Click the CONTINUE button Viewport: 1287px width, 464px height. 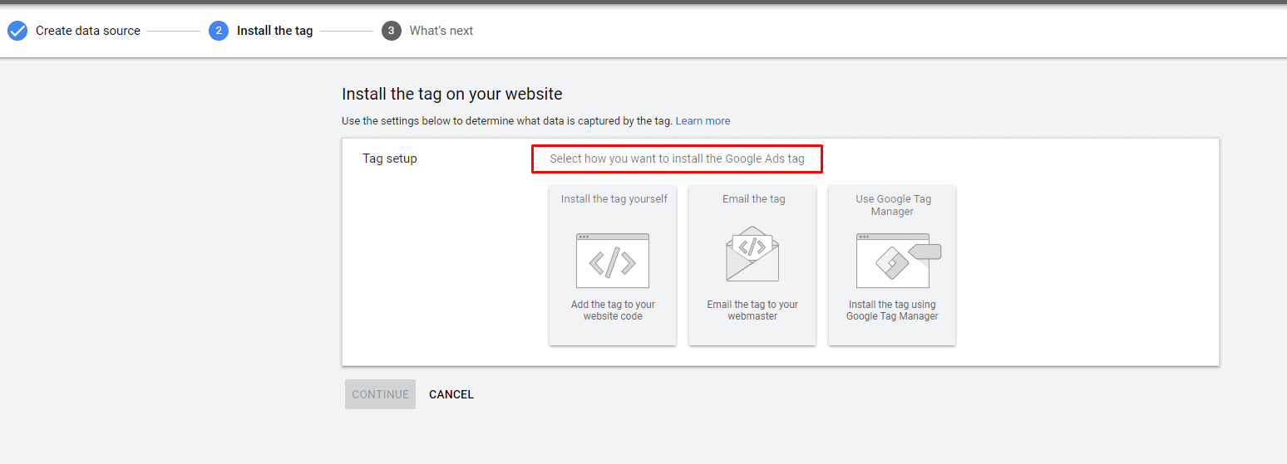pos(381,394)
